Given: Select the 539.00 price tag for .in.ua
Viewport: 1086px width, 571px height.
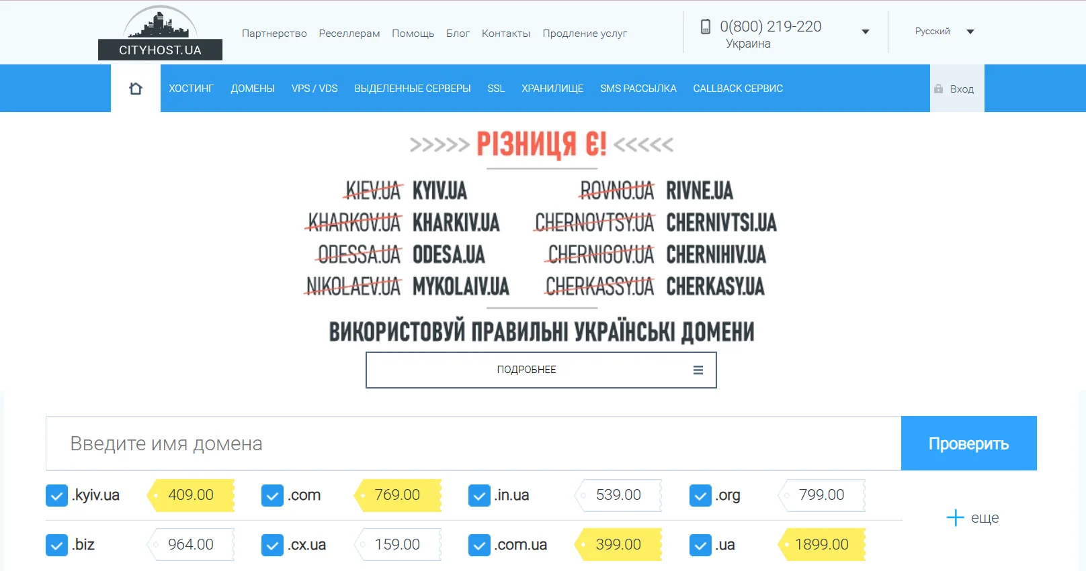Looking at the screenshot, I should tap(618, 495).
